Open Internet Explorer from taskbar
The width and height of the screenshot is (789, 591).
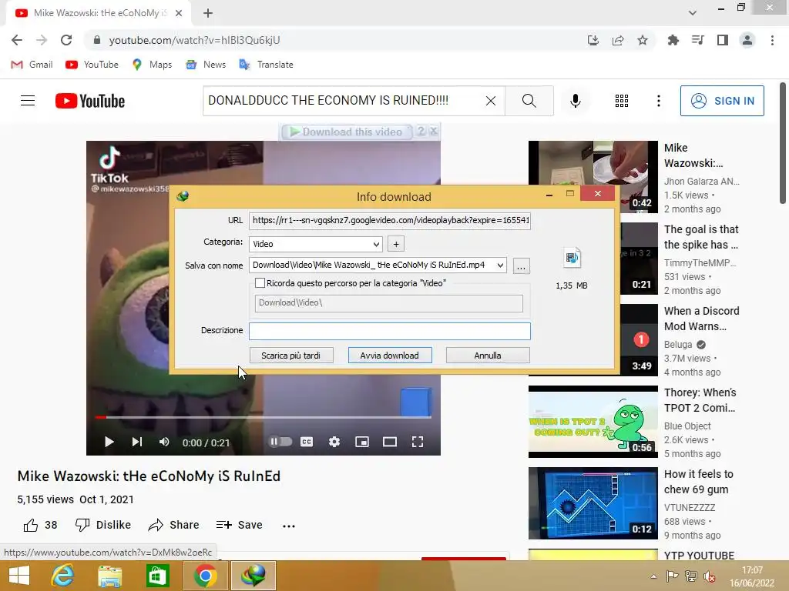(x=62, y=576)
